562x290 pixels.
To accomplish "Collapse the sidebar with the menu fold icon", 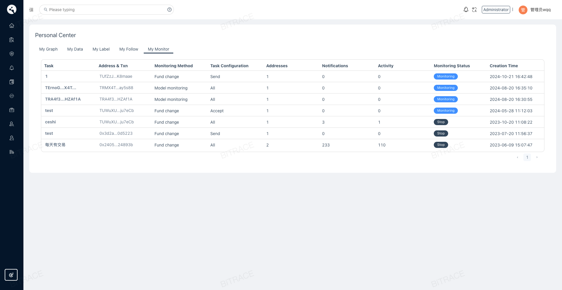I will [31, 10].
